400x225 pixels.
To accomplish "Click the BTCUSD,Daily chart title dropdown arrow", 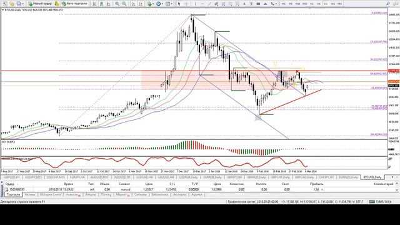I will coord(2,10).
